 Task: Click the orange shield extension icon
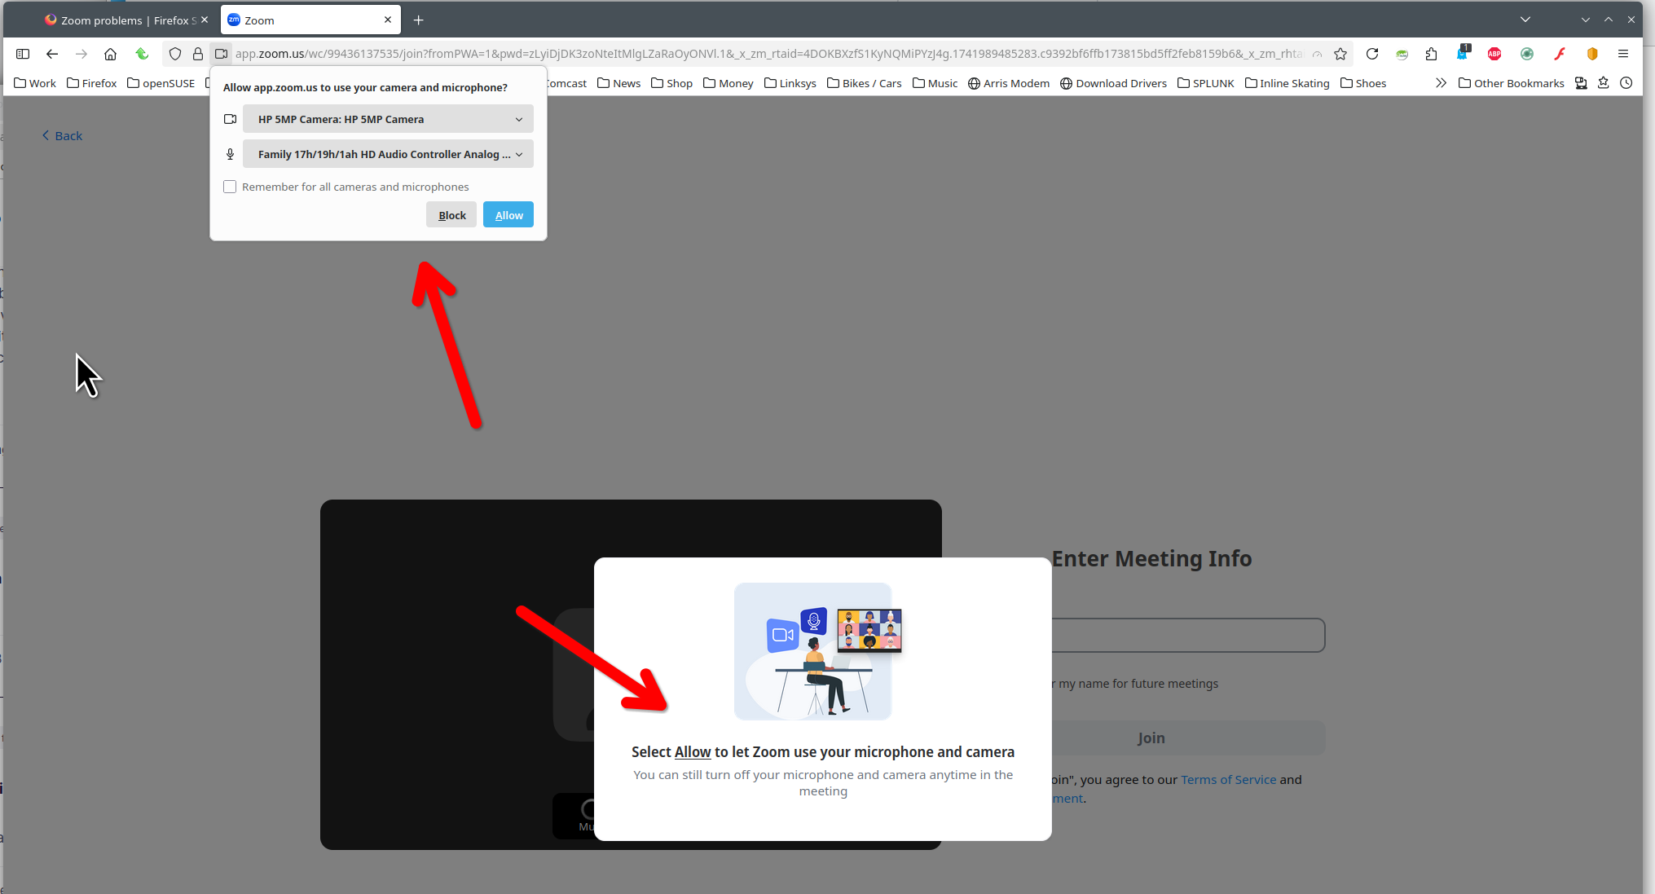[x=1592, y=54]
